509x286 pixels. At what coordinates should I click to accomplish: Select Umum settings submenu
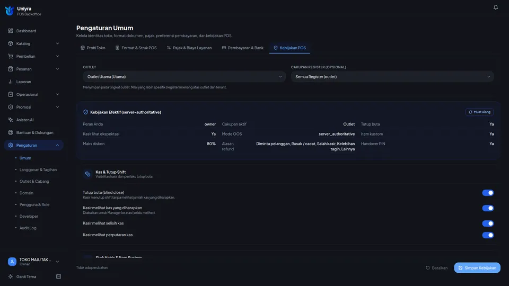(25, 158)
